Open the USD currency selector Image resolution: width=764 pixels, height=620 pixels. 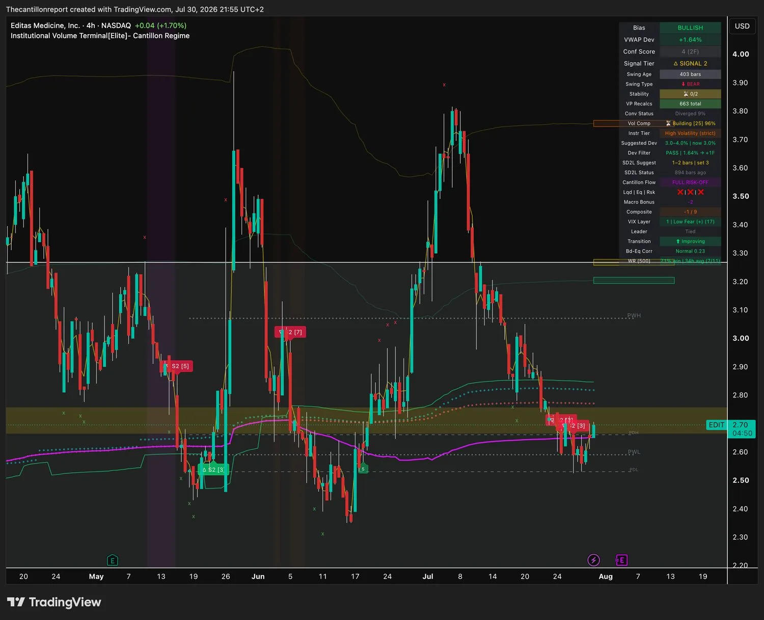tap(742, 26)
